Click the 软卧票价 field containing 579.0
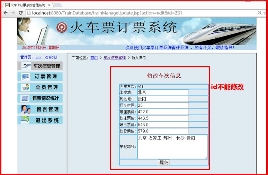 coord(163,131)
